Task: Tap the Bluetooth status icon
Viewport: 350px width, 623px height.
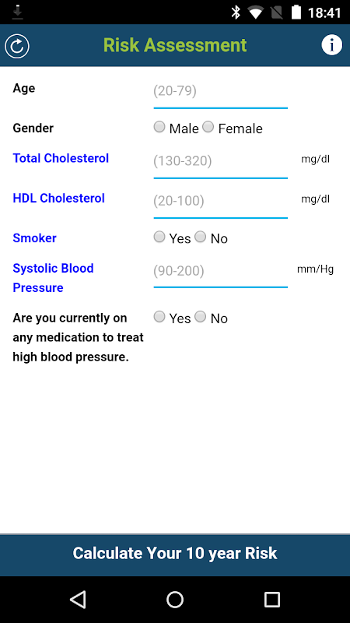Action: click(x=236, y=12)
